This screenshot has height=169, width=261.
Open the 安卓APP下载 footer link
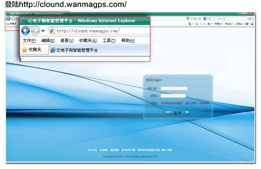(x=128, y=150)
